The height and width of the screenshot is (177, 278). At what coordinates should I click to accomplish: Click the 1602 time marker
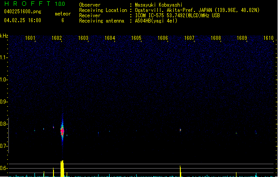pos(57,38)
